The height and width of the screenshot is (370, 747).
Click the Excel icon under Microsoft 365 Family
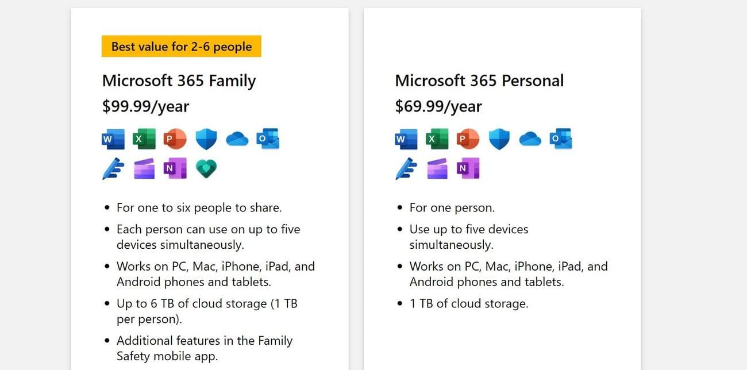[x=144, y=138]
